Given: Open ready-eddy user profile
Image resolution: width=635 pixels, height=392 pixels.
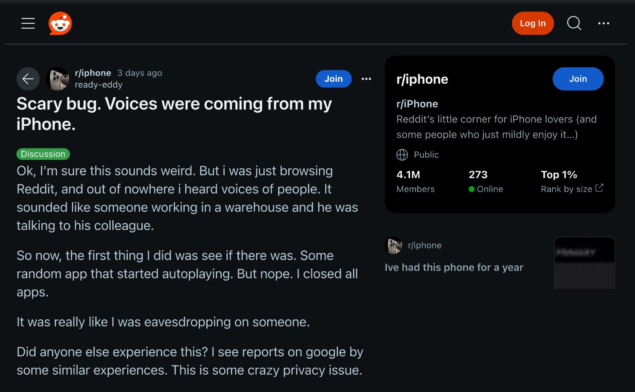Looking at the screenshot, I should [99, 85].
